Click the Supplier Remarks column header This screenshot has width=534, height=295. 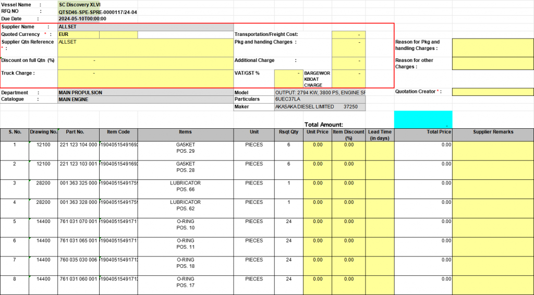pyautogui.click(x=492, y=132)
